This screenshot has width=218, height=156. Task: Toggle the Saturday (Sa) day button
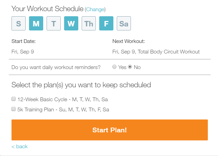tap(124, 24)
